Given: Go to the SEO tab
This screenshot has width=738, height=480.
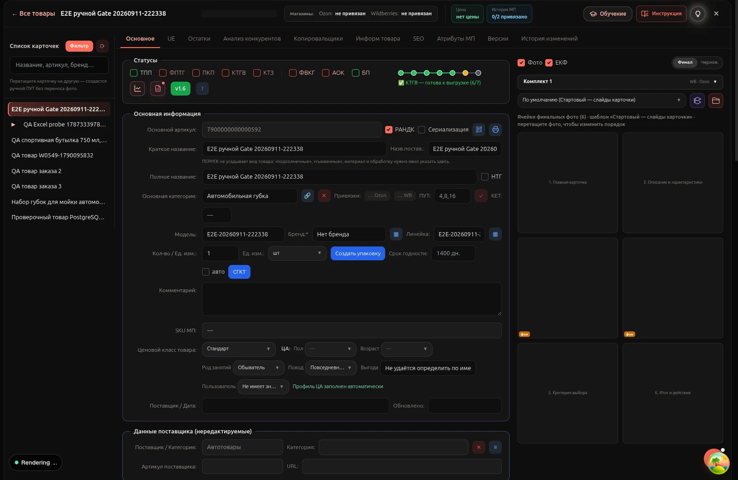Looking at the screenshot, I should coord(418,39).
